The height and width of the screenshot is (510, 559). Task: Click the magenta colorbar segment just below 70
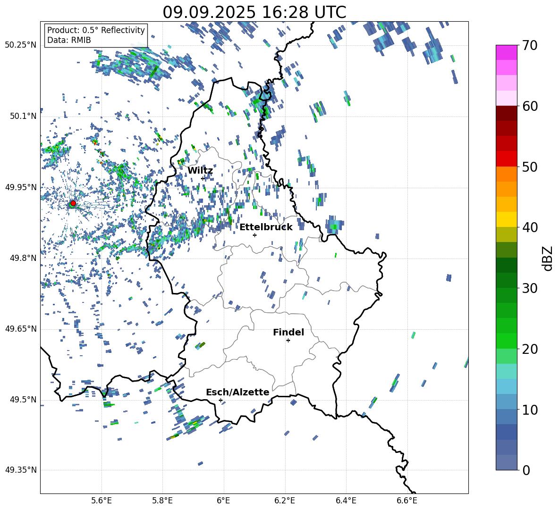point(506,53)
